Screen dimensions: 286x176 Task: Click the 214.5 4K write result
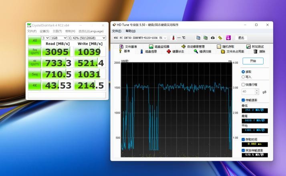[x=90, y=85]
